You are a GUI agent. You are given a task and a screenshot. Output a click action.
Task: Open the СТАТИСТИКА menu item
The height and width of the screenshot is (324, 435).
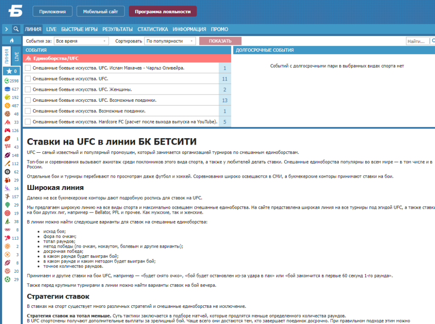pyautogui.click(x=153, y=29)
